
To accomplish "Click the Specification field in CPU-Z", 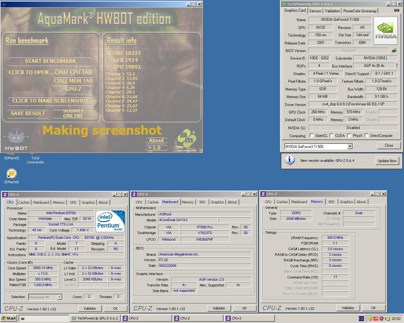I will [x=77, y=238].
